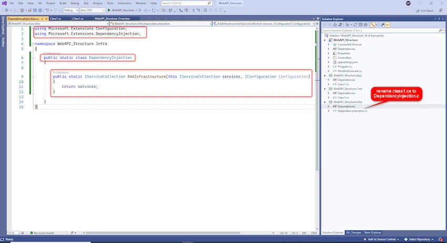Image resolution: width=447 pixels, height=243 pixels.
Task: Click the Live Share label
Action: click(x=427, y=10)
